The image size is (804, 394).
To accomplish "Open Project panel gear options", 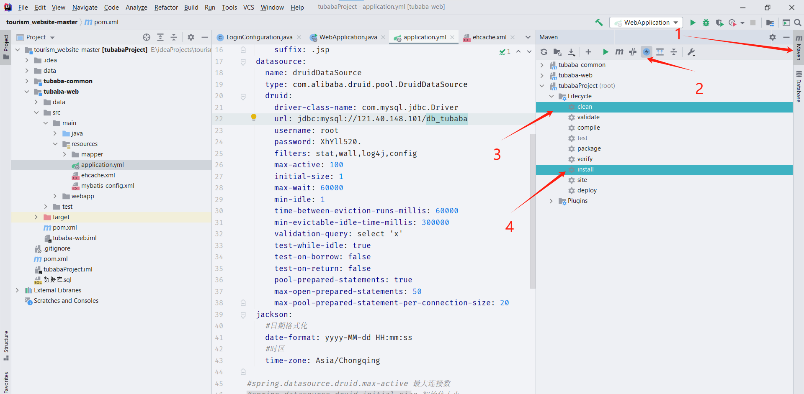I will click(x=191, y=37).
